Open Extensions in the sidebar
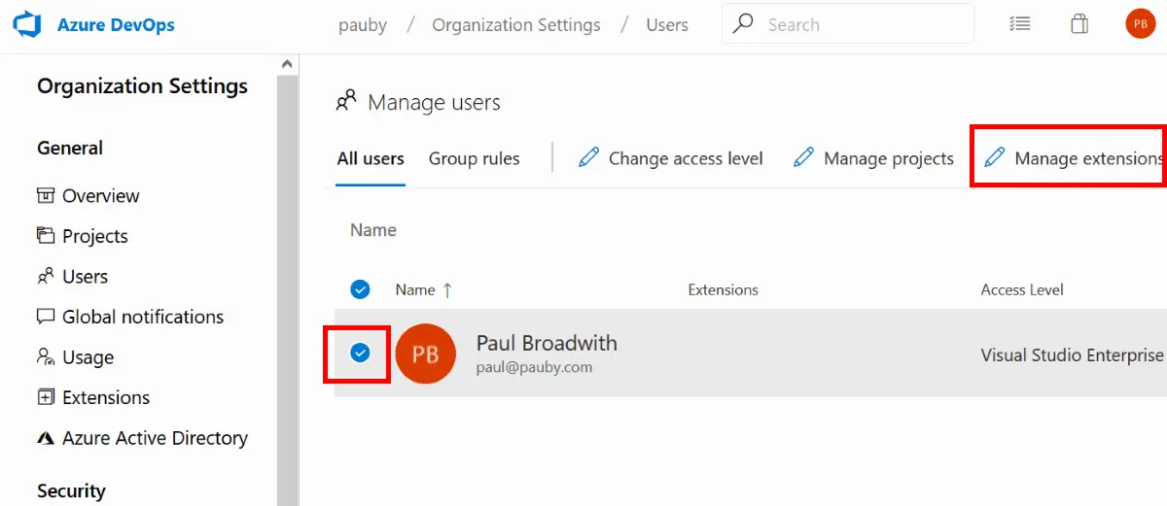The width and height of the screenshot is (1167, 506). (x=106, y=397)
